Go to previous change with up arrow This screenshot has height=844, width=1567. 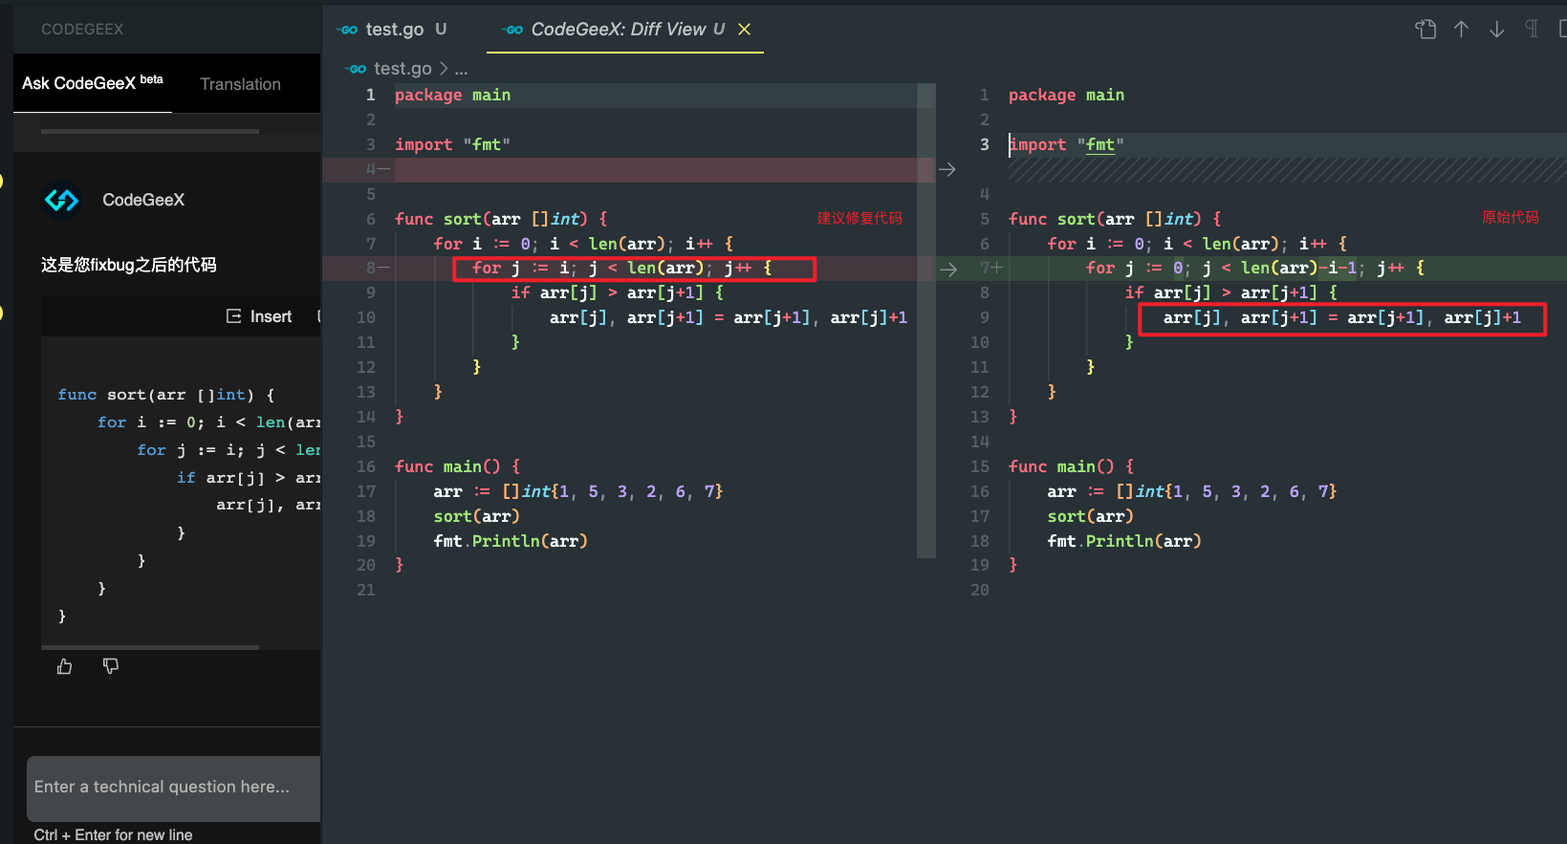tap(1461, 30)
